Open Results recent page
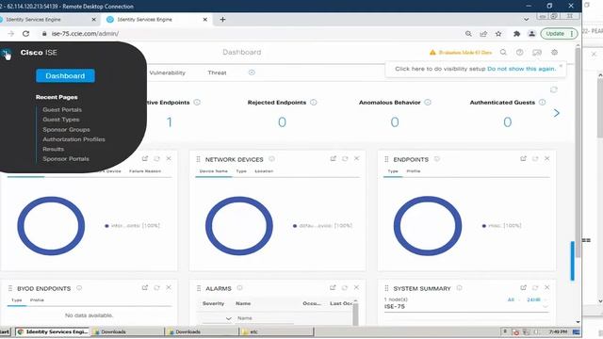Image resolution: width=603 pixels, height=339 pixels. (x=54, y=149)
